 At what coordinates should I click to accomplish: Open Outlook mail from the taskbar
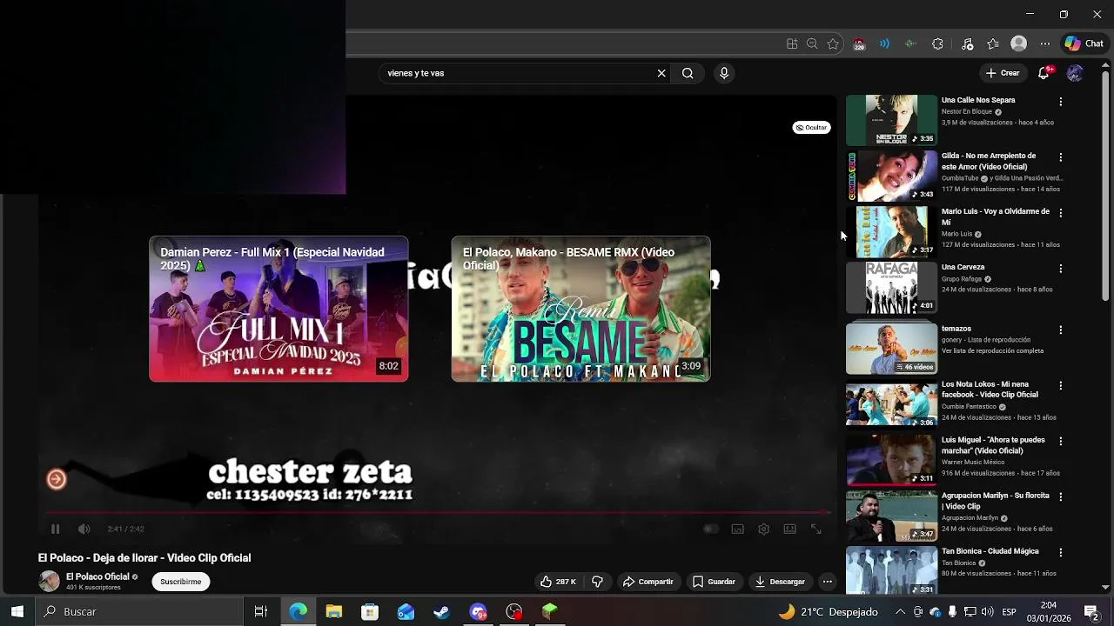click(406, 611)
